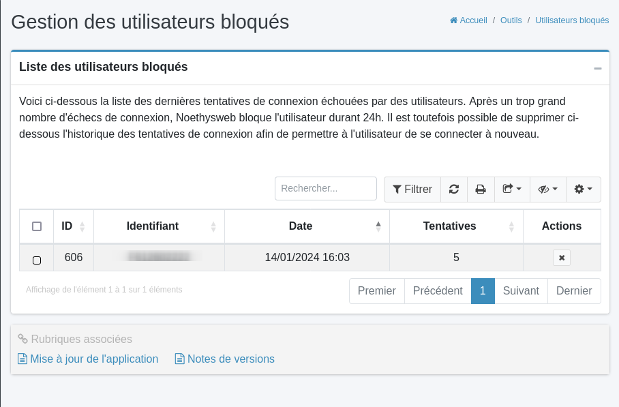The image size is (619, 407).
Task: Open the export share dropdown
Action: [511, 190]
